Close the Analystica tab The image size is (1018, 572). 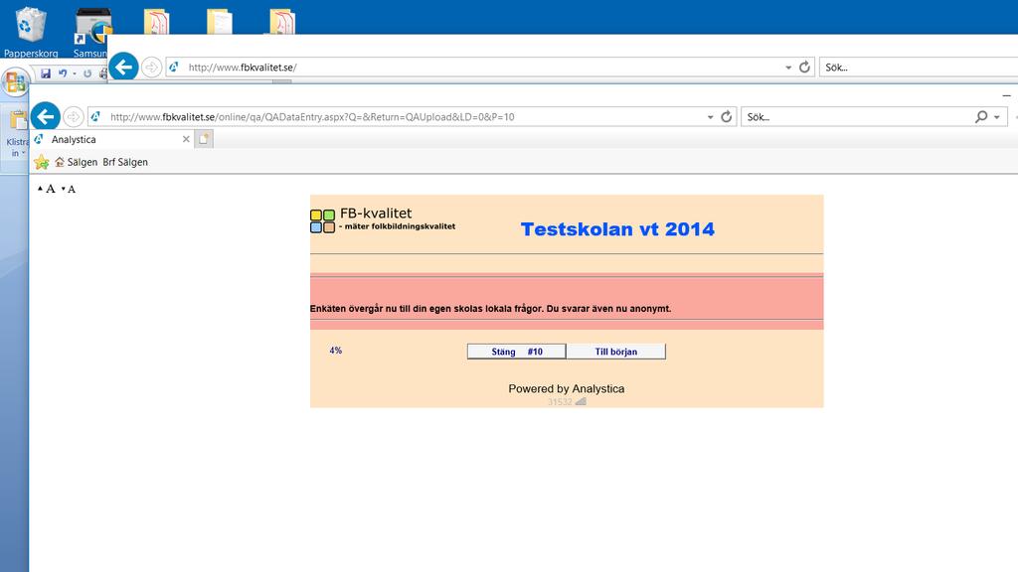coord(186,139)
